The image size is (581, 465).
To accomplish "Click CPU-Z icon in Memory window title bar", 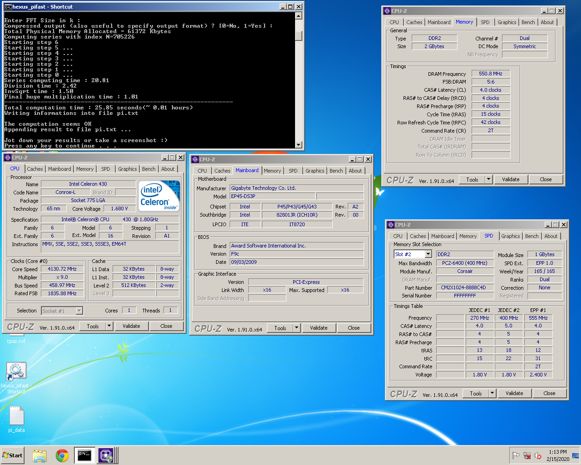I will click(x=387, y=11).
